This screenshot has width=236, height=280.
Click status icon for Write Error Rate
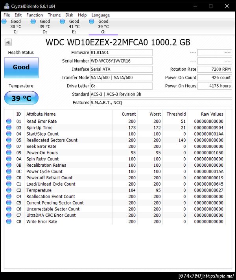(9, 221)
